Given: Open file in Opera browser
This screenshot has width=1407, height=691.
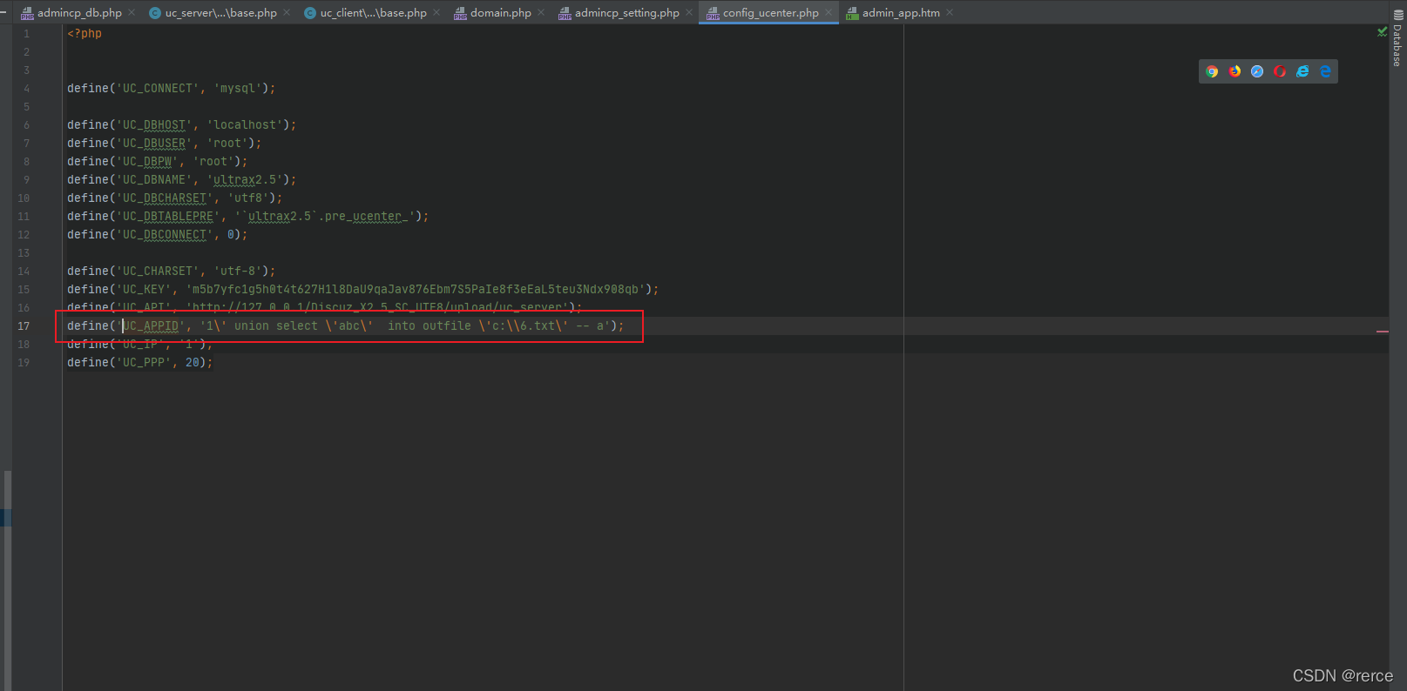Looking at the screenshot, I should tap(1280, 71).
